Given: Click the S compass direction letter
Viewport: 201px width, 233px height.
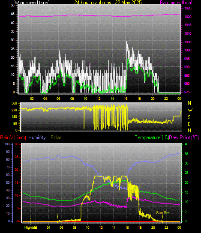Looking at the screenshot, I should click(x=189, y=117).
